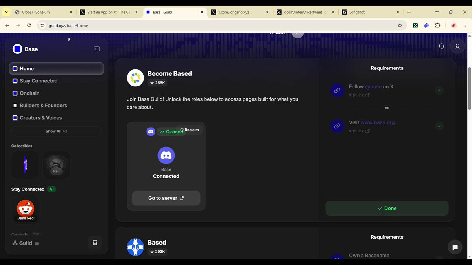Viewport: 472px width, 265px height.
Task: Expand the sidebar list with Show All +3
Action: (x=56, y=131)
